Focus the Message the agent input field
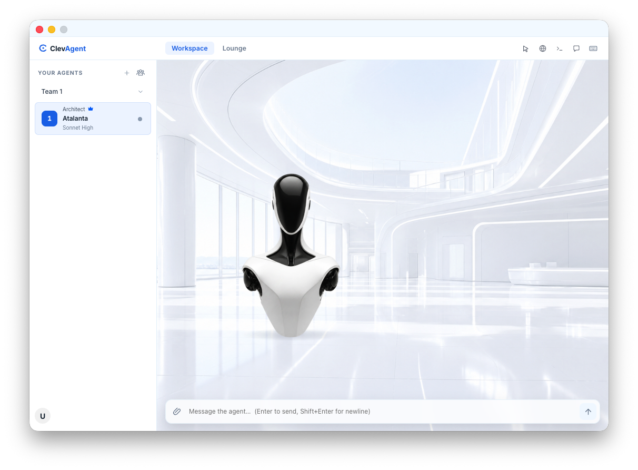638x470 pixels. click(x=382, y=412)
